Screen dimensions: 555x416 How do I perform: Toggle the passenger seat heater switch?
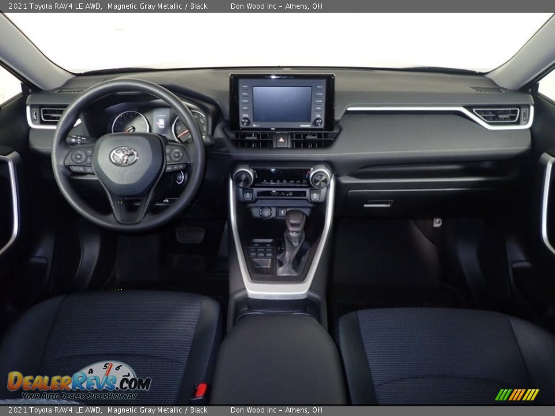(x=315, y=196)
